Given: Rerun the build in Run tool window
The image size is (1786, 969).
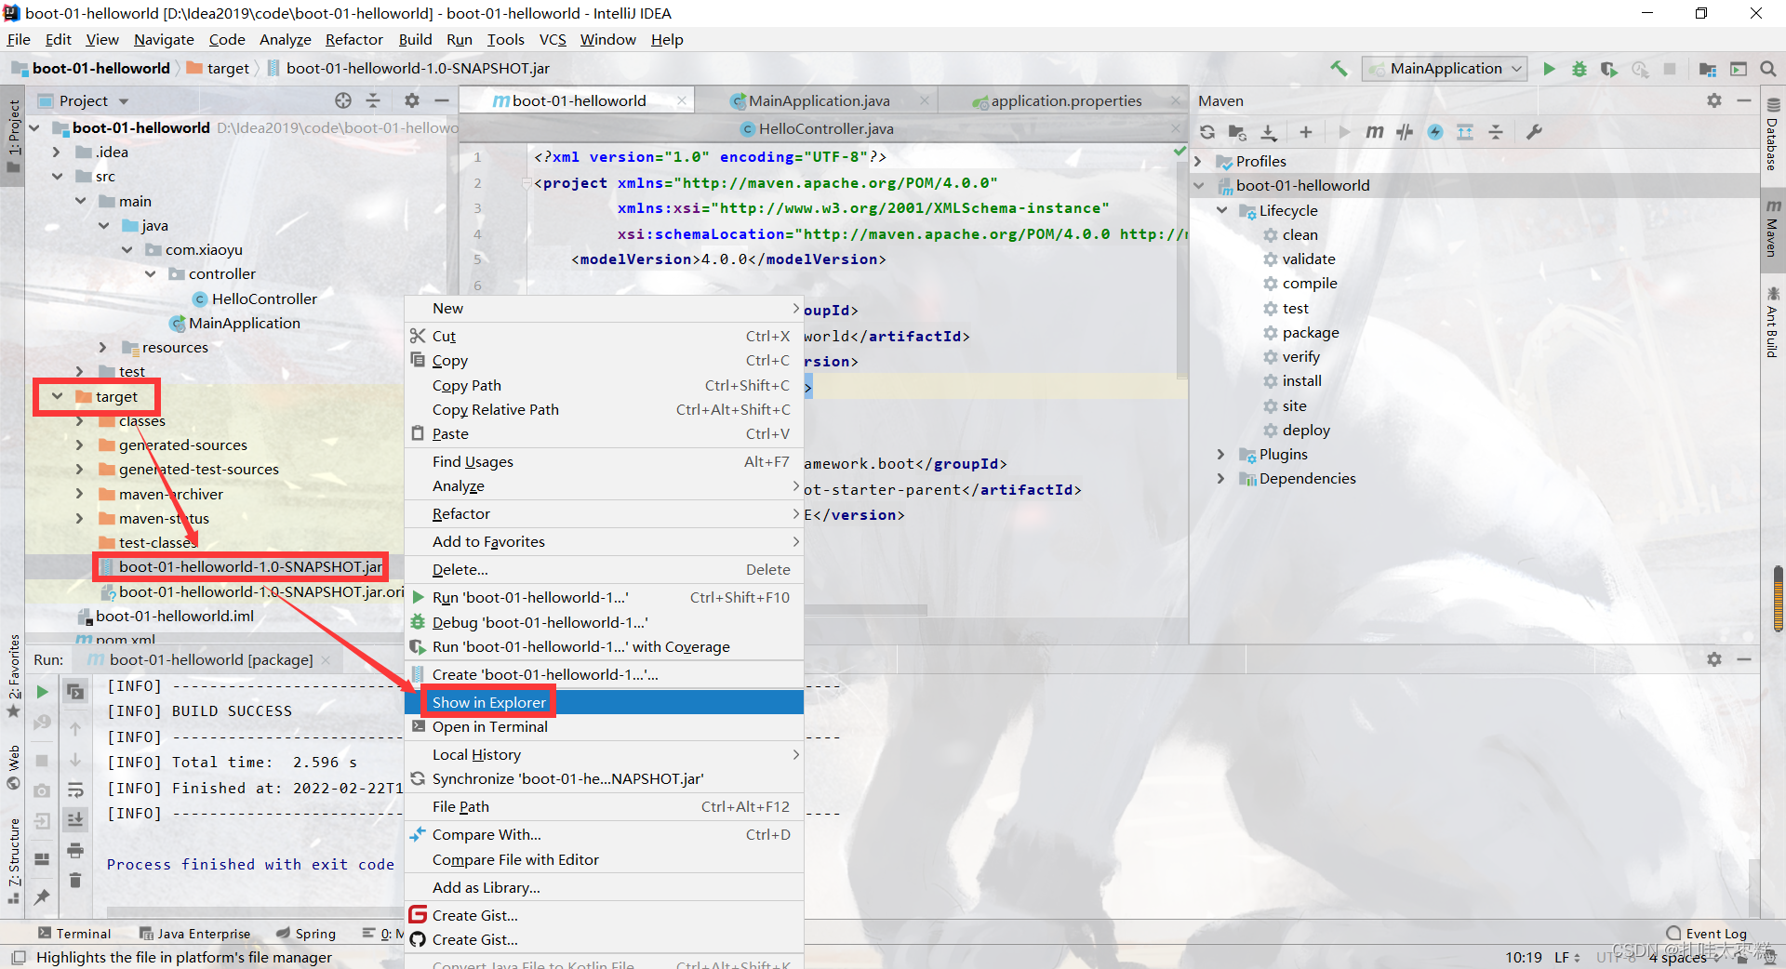Looking at the screenshot, I should coord(42,692).
